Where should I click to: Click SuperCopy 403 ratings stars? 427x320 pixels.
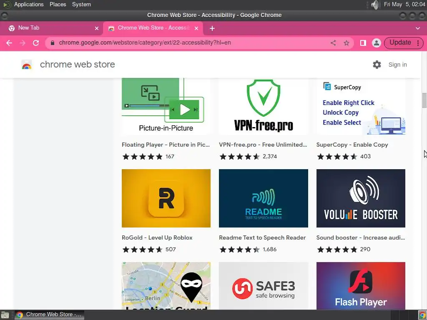pyautogui.click(x=337, y=157)
